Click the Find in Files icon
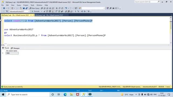 [x=80, y=8]
